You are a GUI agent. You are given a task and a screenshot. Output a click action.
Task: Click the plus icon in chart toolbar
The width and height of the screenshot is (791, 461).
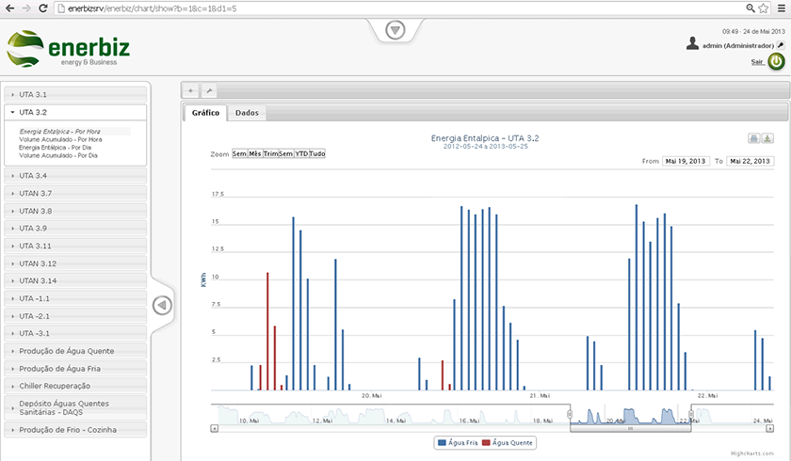[x=190, y=90]
